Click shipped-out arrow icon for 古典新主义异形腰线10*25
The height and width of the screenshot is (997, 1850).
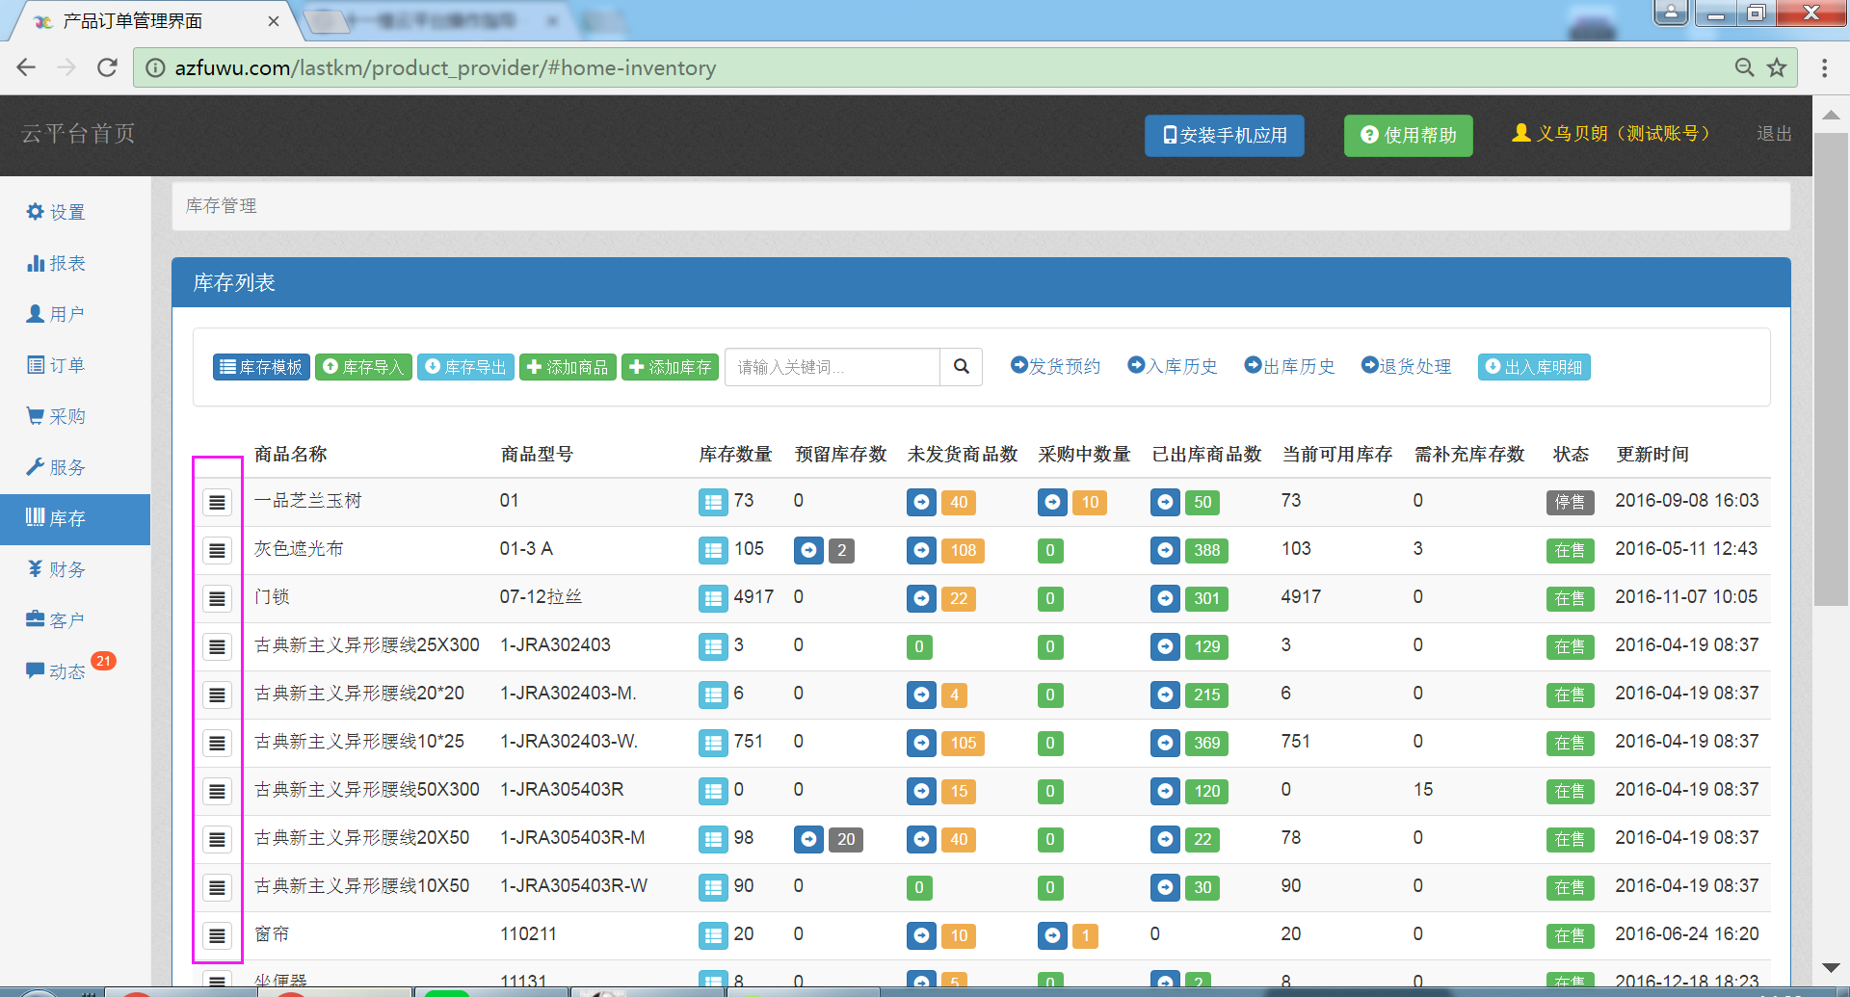[1165, 744]
